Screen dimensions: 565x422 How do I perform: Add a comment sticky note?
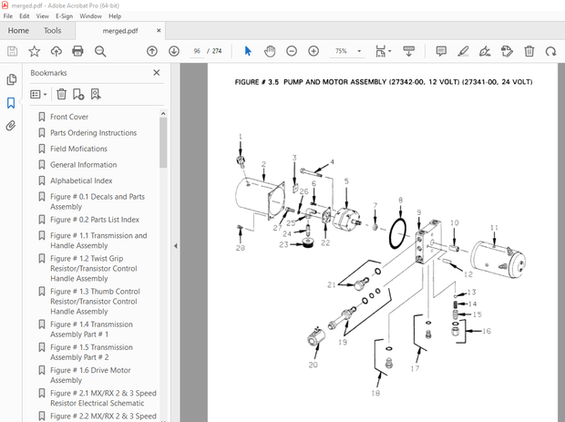[x=441, y=51]
